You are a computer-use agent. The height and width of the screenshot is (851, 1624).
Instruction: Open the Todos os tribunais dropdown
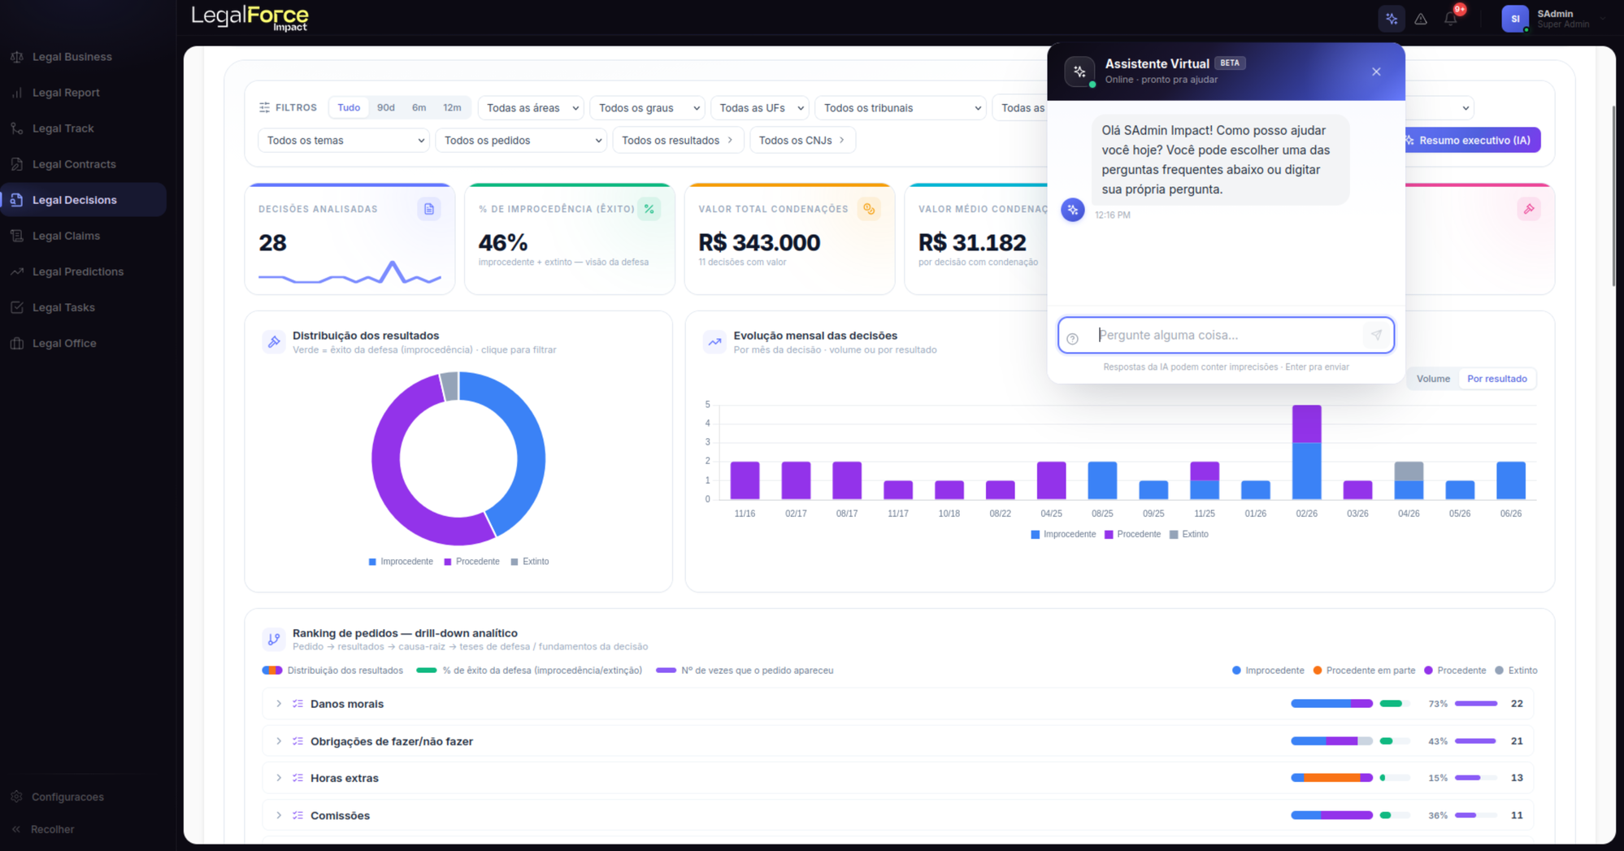point(900,107)
